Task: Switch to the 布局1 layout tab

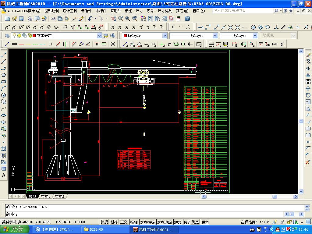Action: point(45,197)
